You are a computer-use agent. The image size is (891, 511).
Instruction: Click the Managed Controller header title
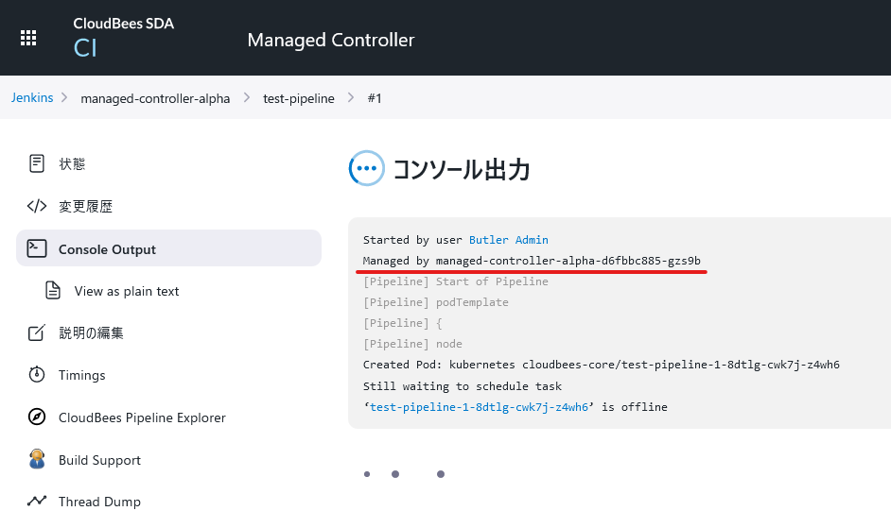pyautogui.click(x=331, y=40)
